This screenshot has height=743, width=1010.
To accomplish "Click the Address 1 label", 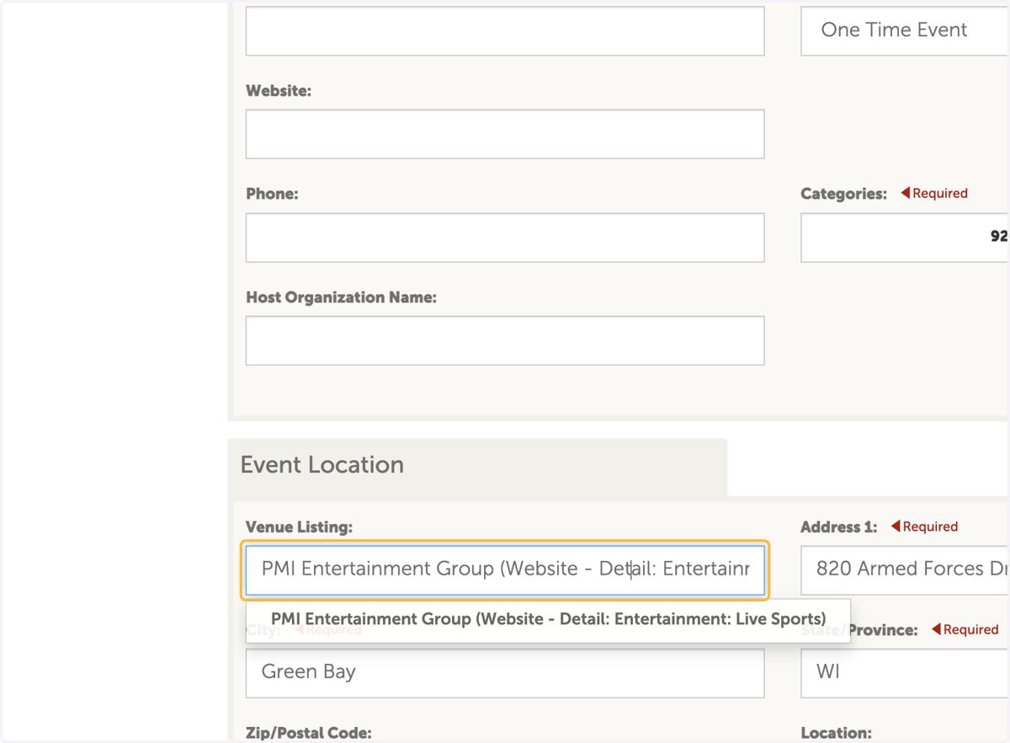I will [838, 527].
